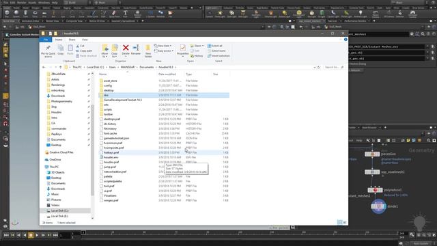Open OneDrive in the navigation pane
437x246 pixels.
(55, 159)
